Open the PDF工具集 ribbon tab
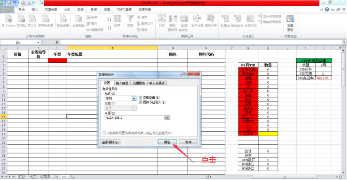The height and width of the screenshot is (180, 347). (124, 10)
